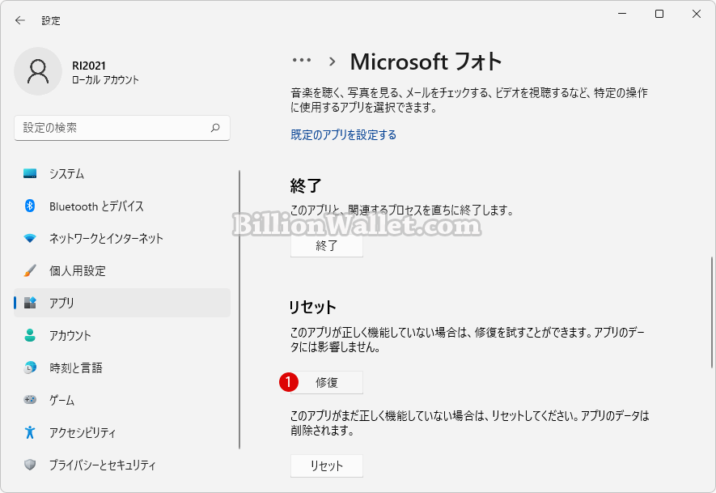Screen dimensions: 716x493
Task: Click the network Wi-Fi icon
Action: 30,238
